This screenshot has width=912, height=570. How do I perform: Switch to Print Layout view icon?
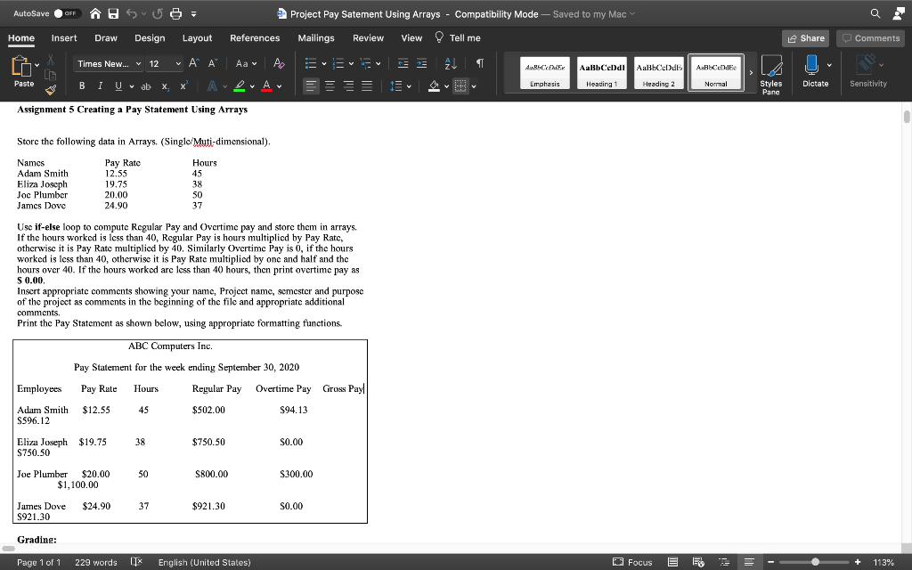click(673, 562)
